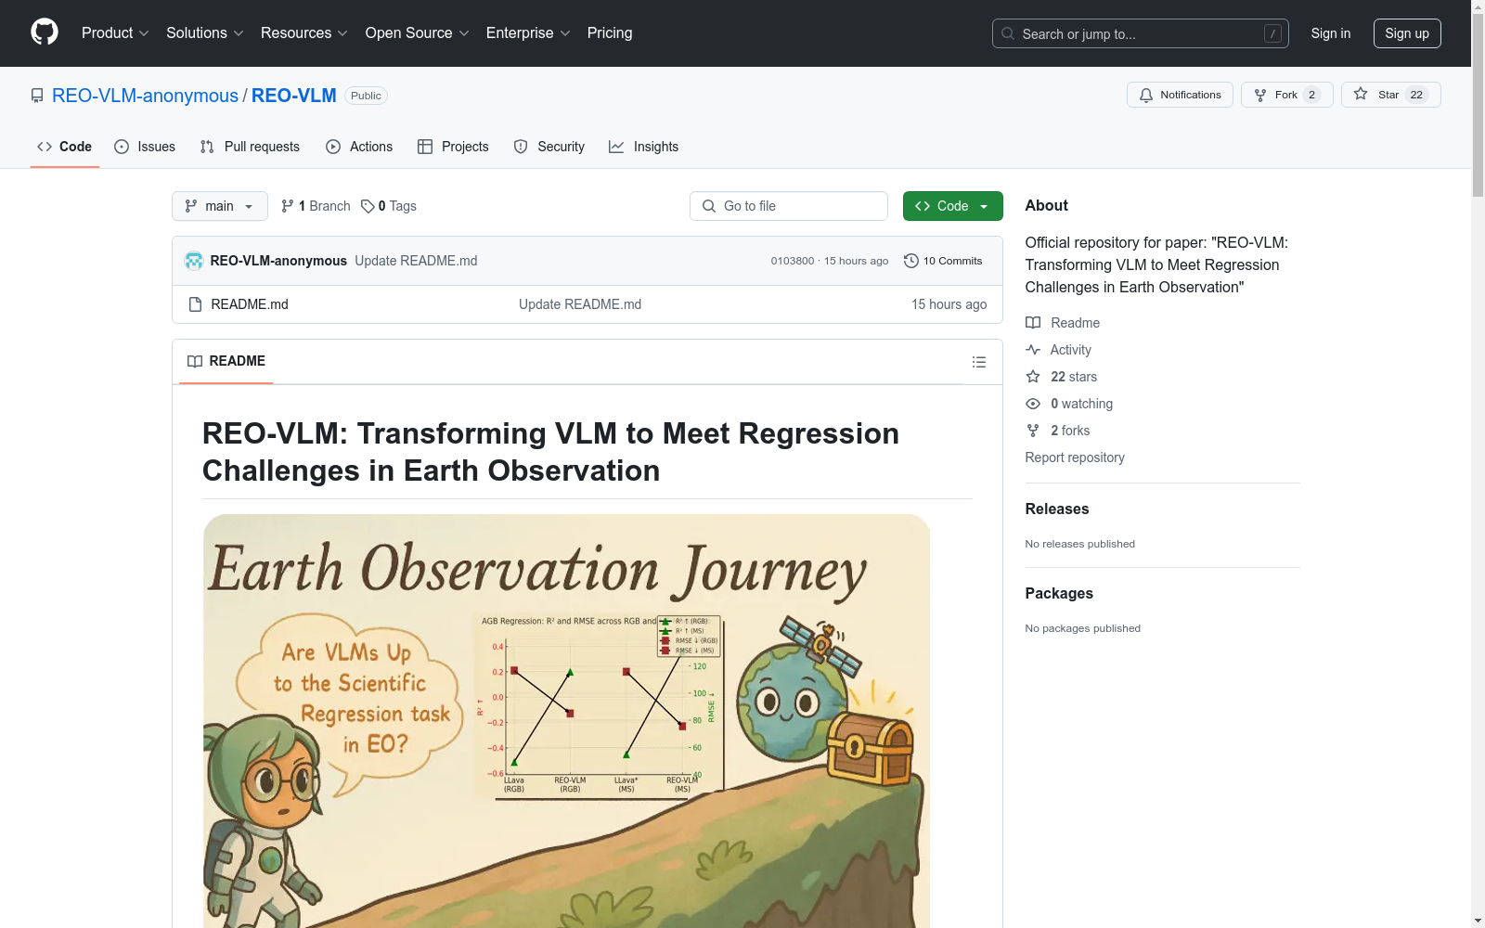This screenshot has width=1485, height=928.
Task: Click the Actions play icon
Action: point(333,147)
